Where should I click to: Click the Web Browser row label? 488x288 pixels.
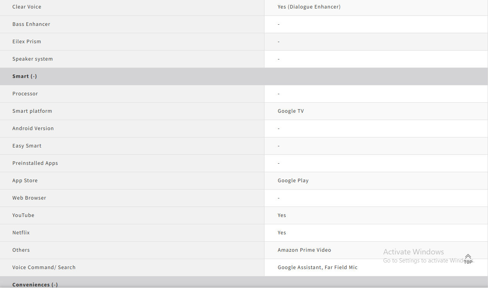[x=29, y=198]
